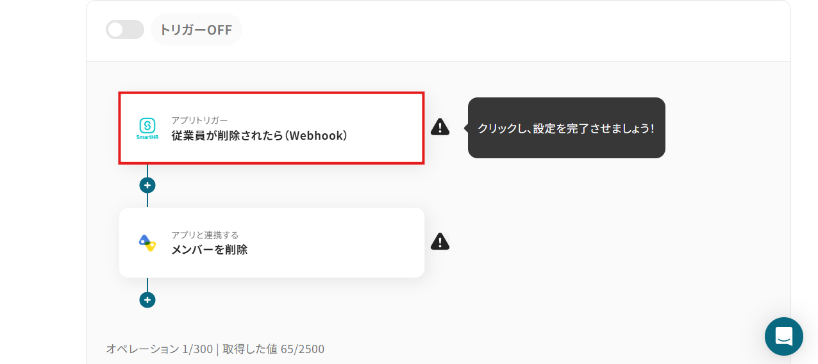This screenshot has height=364, width=818.
Task: Open the メンバーを削除 action title
Action: point(209,250)
